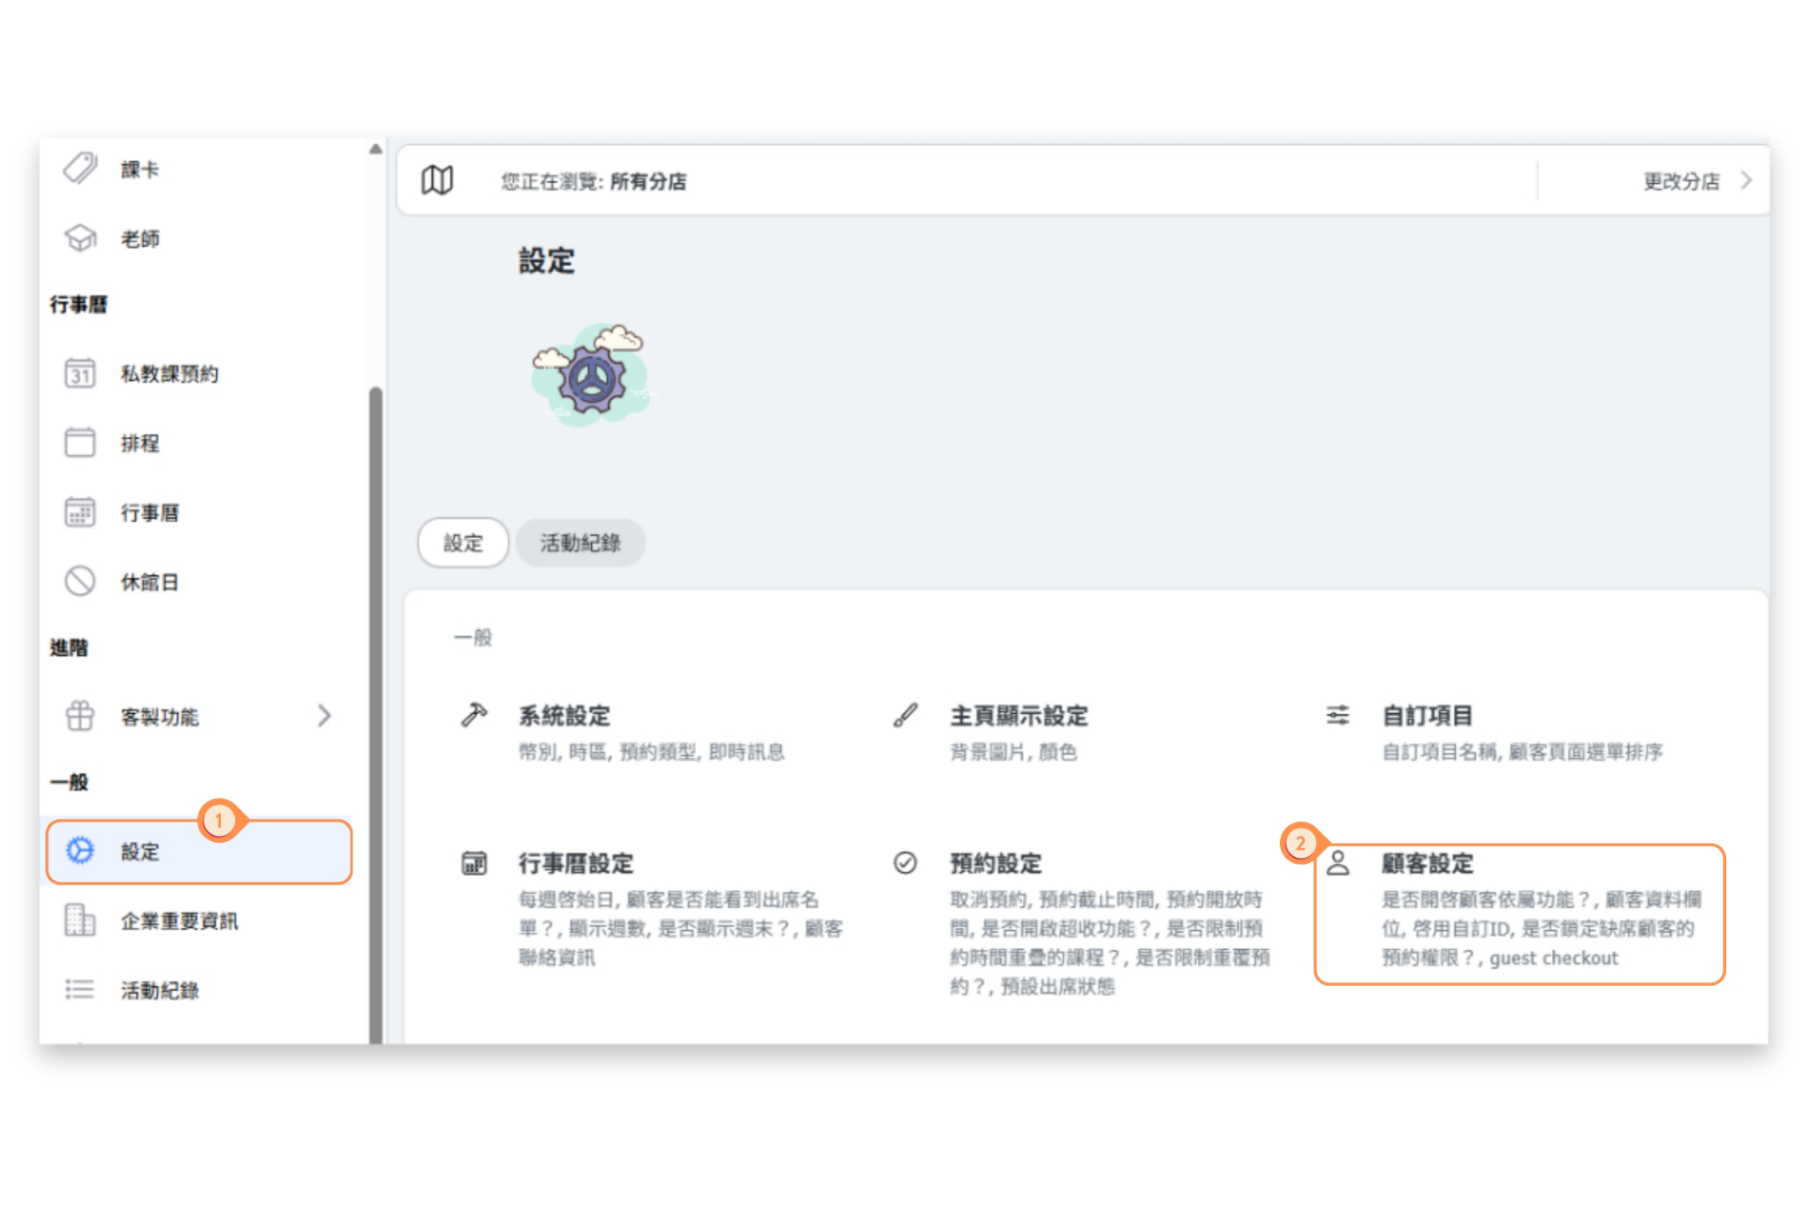Select the 設定 tab pill
This screenshot has height=1206, width=1809.
click(x=463, y=542)
